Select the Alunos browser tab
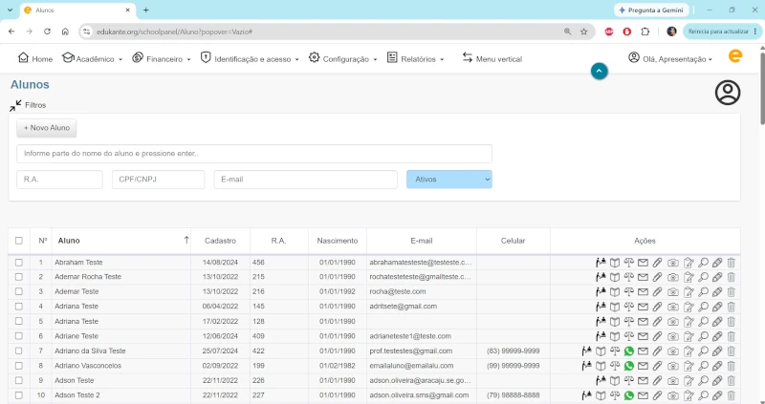 click(77, 11)
